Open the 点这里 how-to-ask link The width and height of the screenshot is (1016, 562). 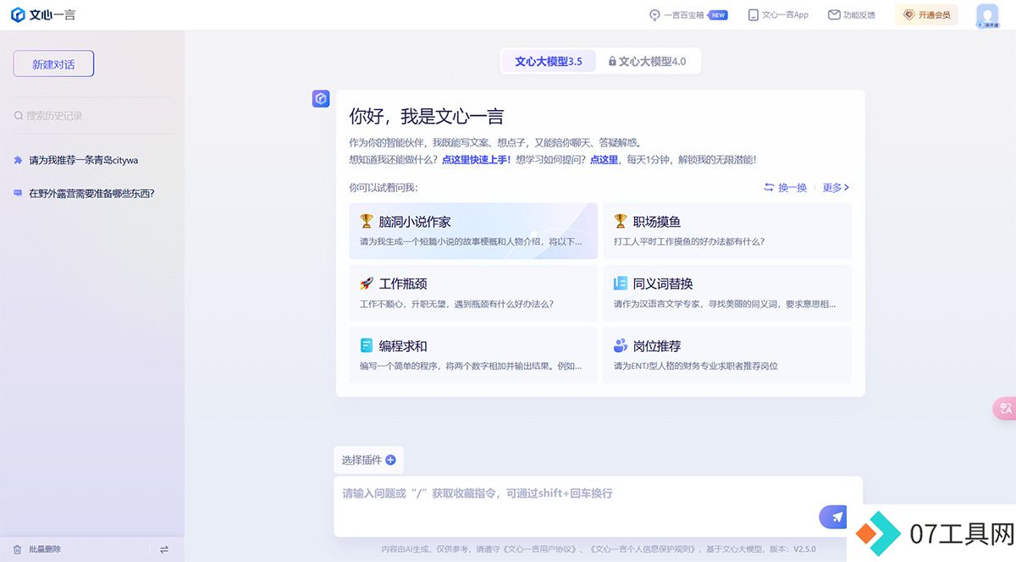[604, 159]
